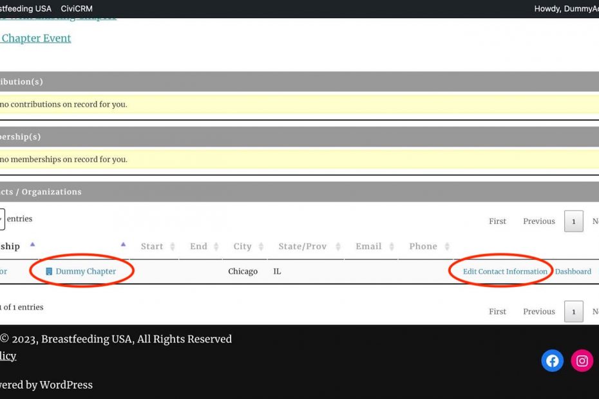Click 'no contributions on record for you.' message

tap(63, 104)
